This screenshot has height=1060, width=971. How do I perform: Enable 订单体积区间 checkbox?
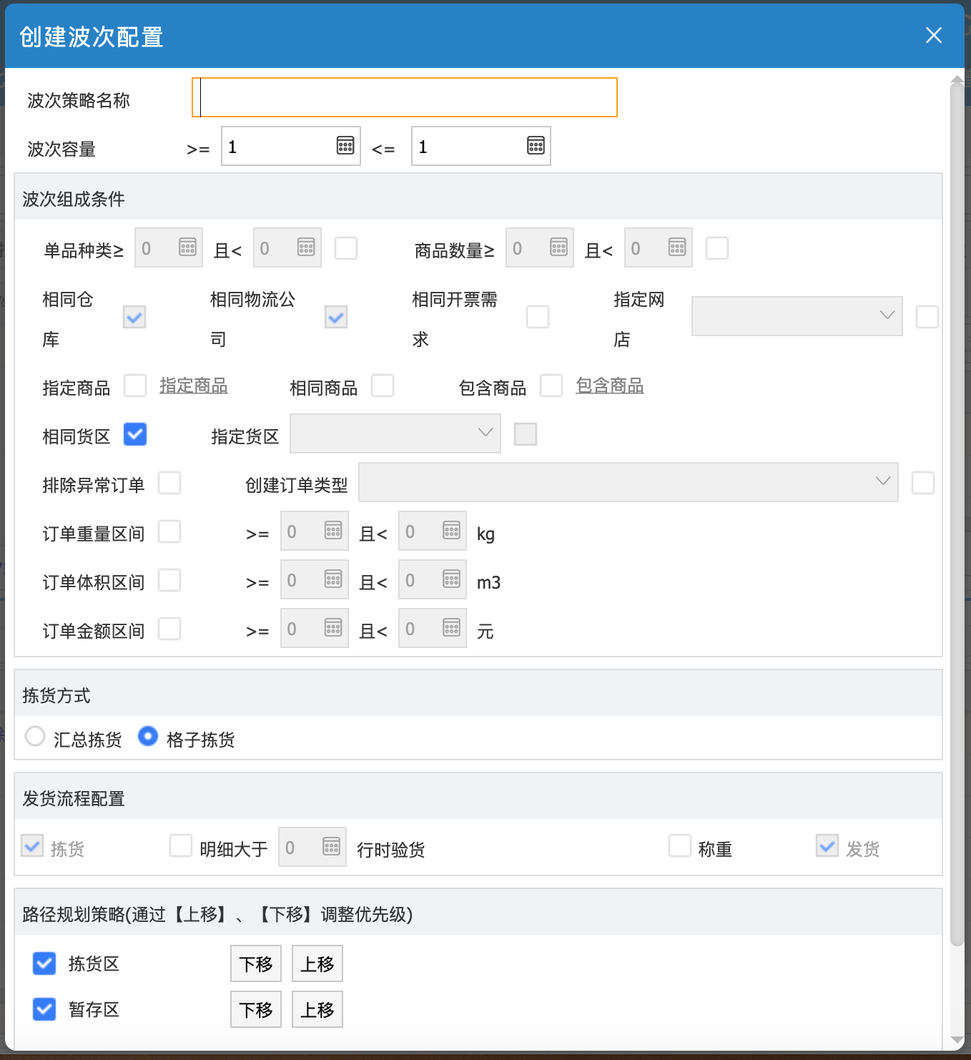point(169,580)
